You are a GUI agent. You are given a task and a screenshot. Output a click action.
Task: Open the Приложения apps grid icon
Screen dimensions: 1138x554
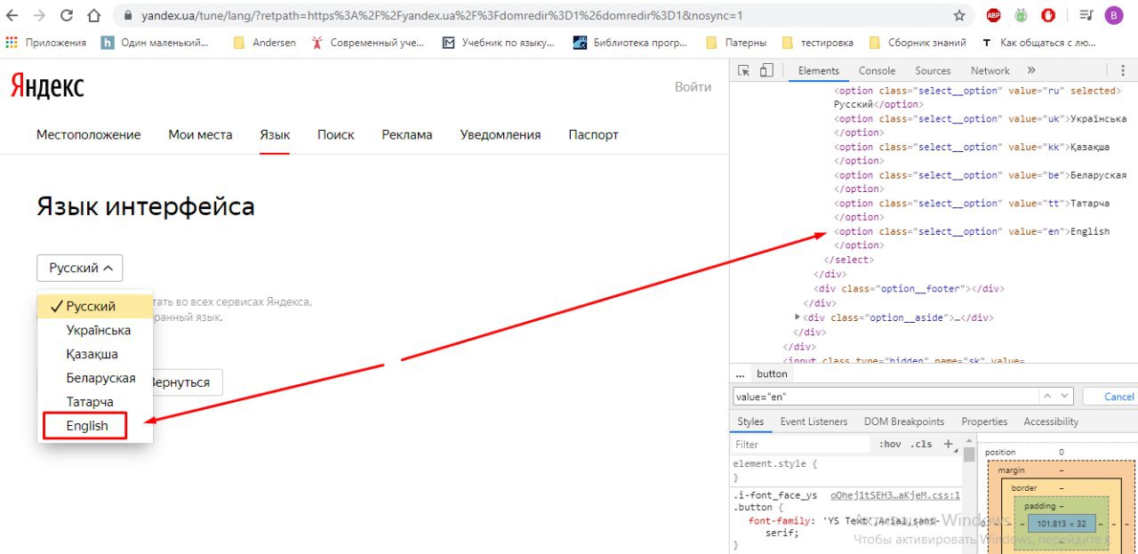point(12,42)
